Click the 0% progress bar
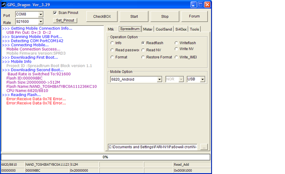The width and height of the screenshot is (285, 174). 106,157
